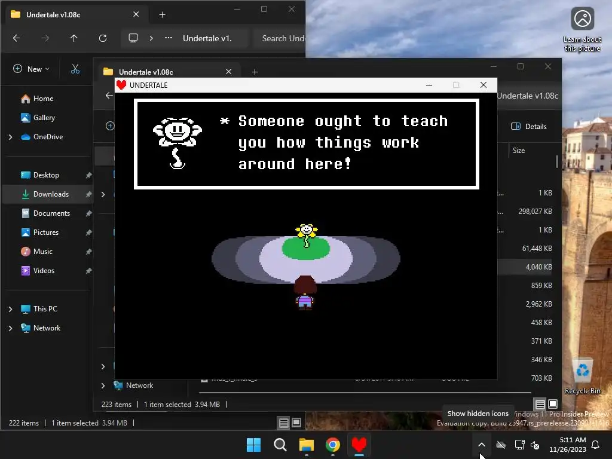The height and width of the screenshot is (459, 612).
Task: Close rear Explorer's Undertale v1.08c tab
Action: click(136, 14)
